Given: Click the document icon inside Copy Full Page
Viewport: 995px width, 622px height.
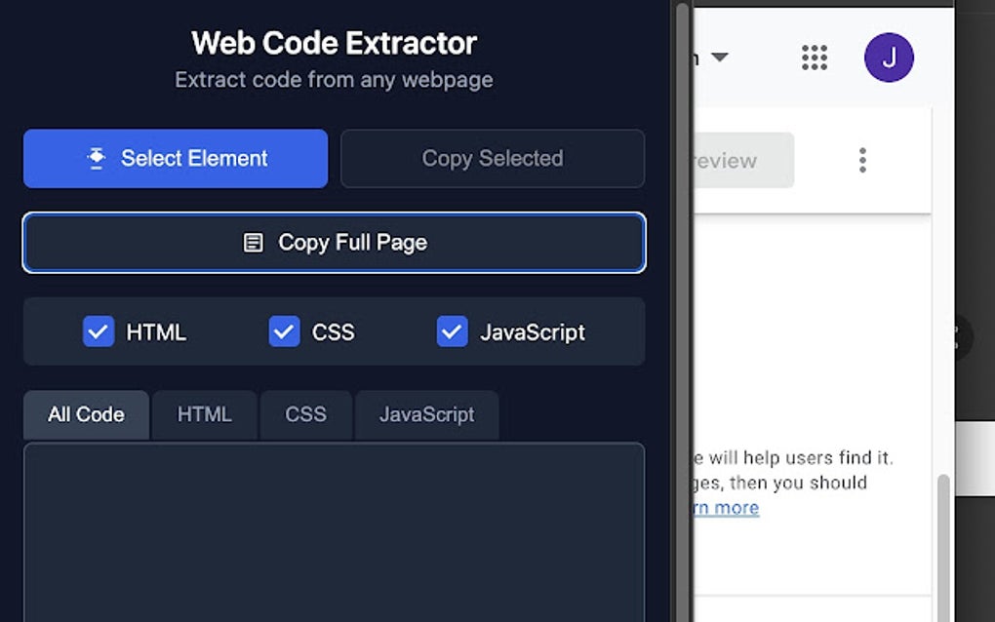Looking at the screenshot, I should (x=255, y=242).
